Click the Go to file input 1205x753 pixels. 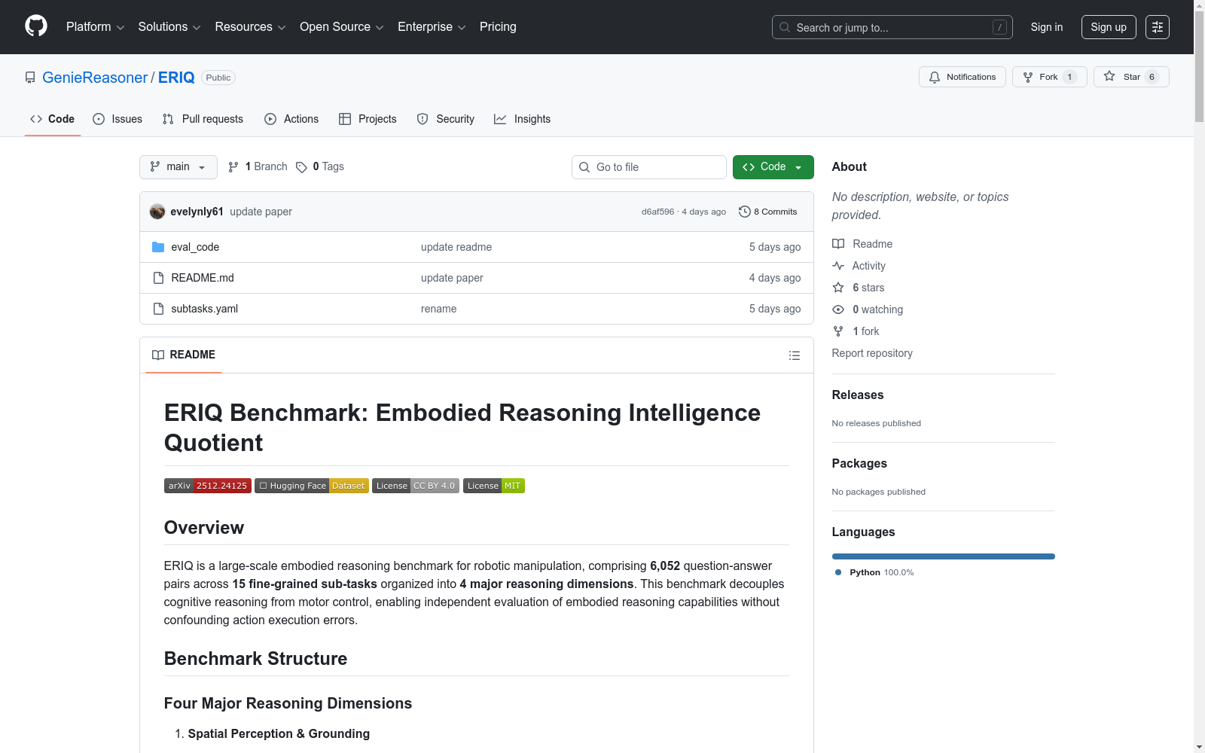649,167
